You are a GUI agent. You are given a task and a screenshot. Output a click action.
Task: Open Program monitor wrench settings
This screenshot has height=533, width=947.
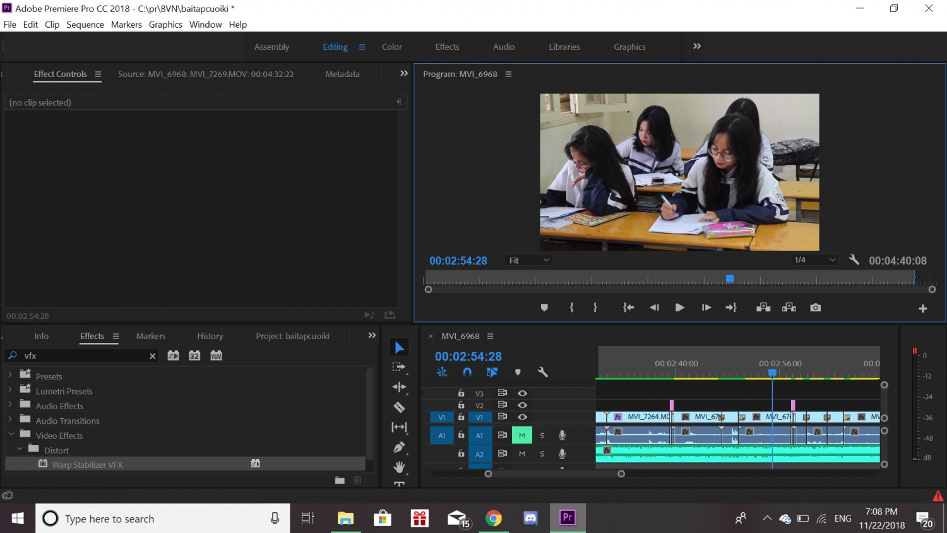tap(854, 260)
